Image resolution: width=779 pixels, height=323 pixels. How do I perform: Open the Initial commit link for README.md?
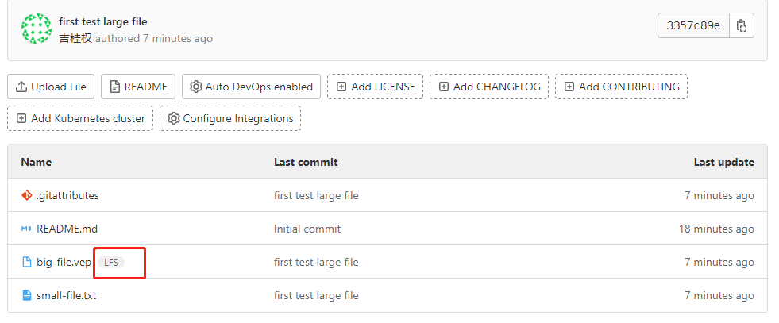(307, 229)
